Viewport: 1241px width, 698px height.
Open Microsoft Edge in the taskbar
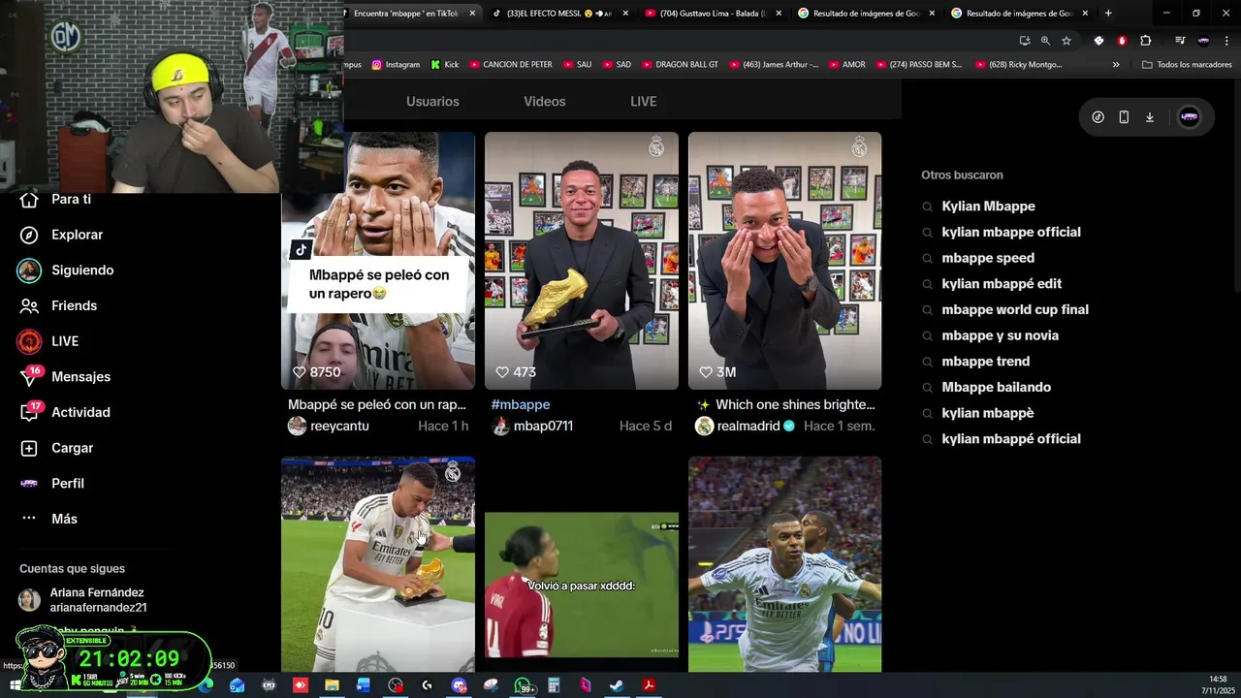tap(206, 685)
